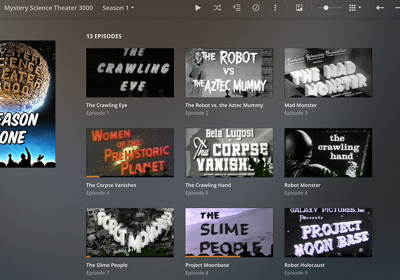Click the 'Episode 2' label
Viewport: 400px width, 280px height.
(x=197, y=113)
